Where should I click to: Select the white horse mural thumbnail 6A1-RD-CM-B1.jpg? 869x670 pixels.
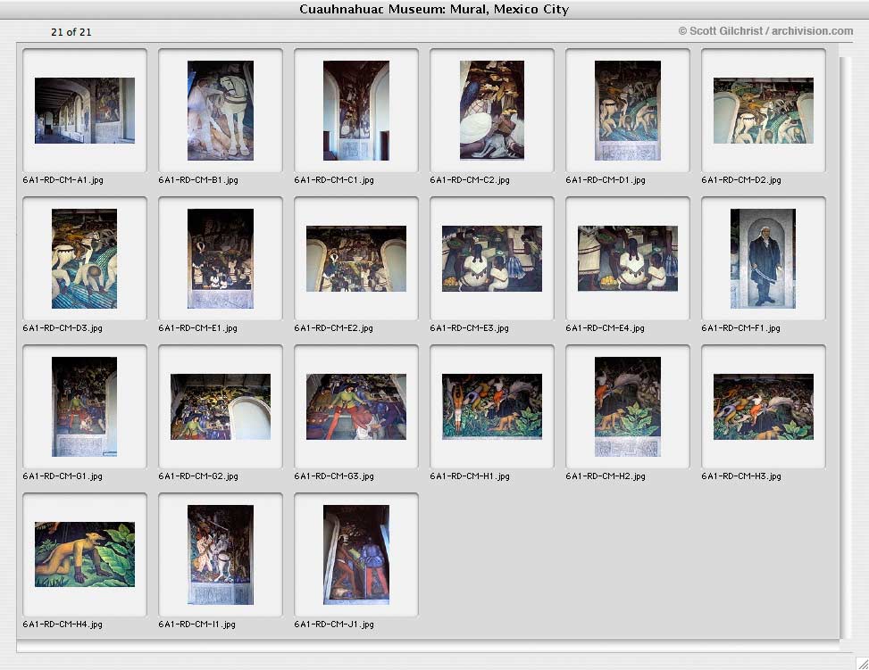pos(221,111)
